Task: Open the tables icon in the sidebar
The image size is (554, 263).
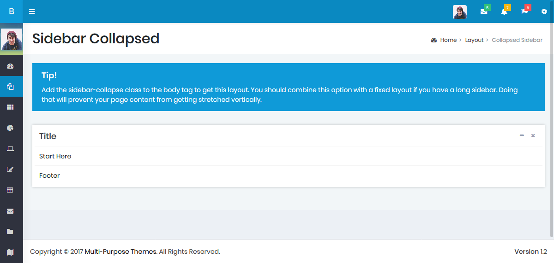Action: click(10, 190)
